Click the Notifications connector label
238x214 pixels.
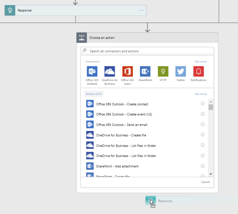199,80
